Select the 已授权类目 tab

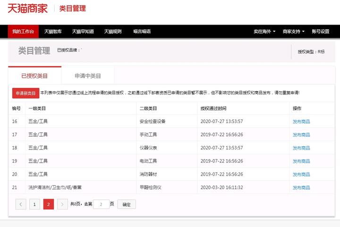tap(34, 76)
